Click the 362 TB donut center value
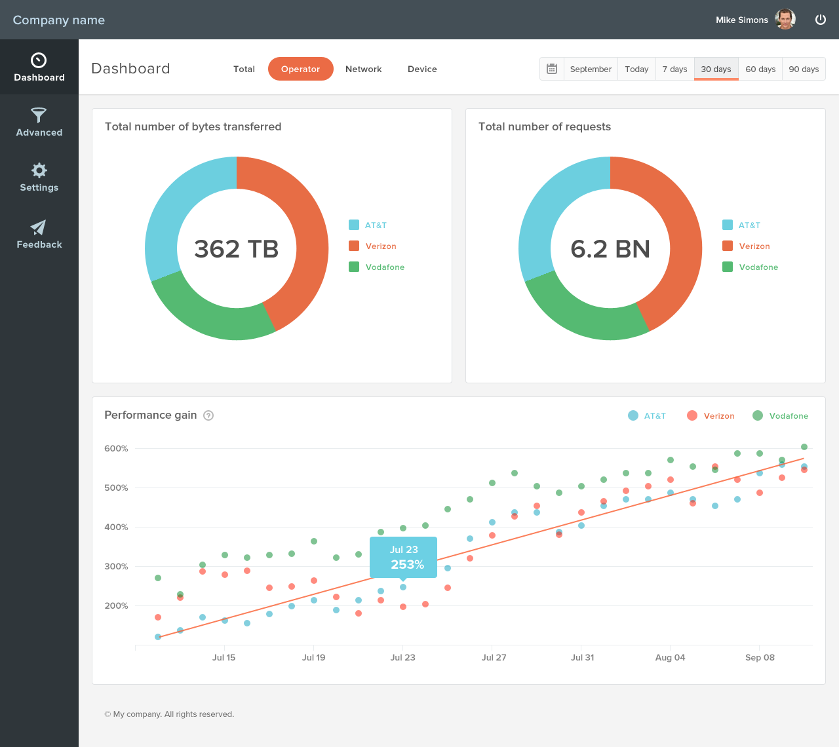Viewport: 839px width, 747px height. coord(237,249)
